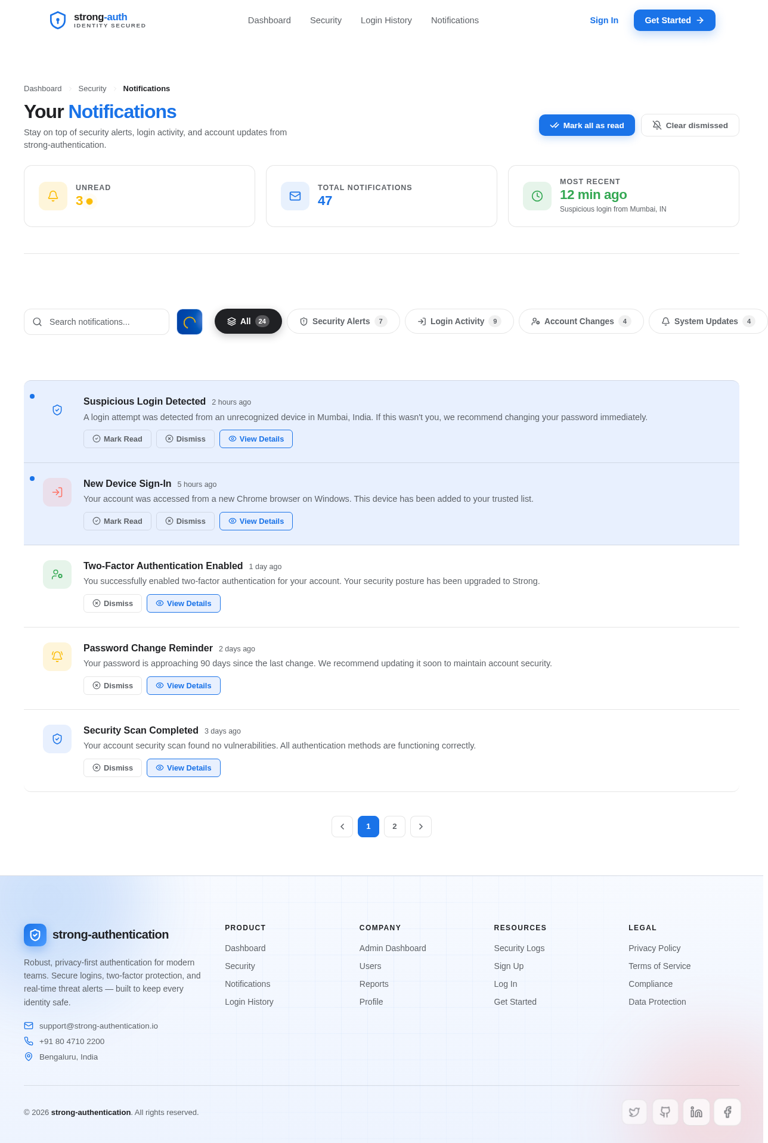Click the Sign In link

604,20
